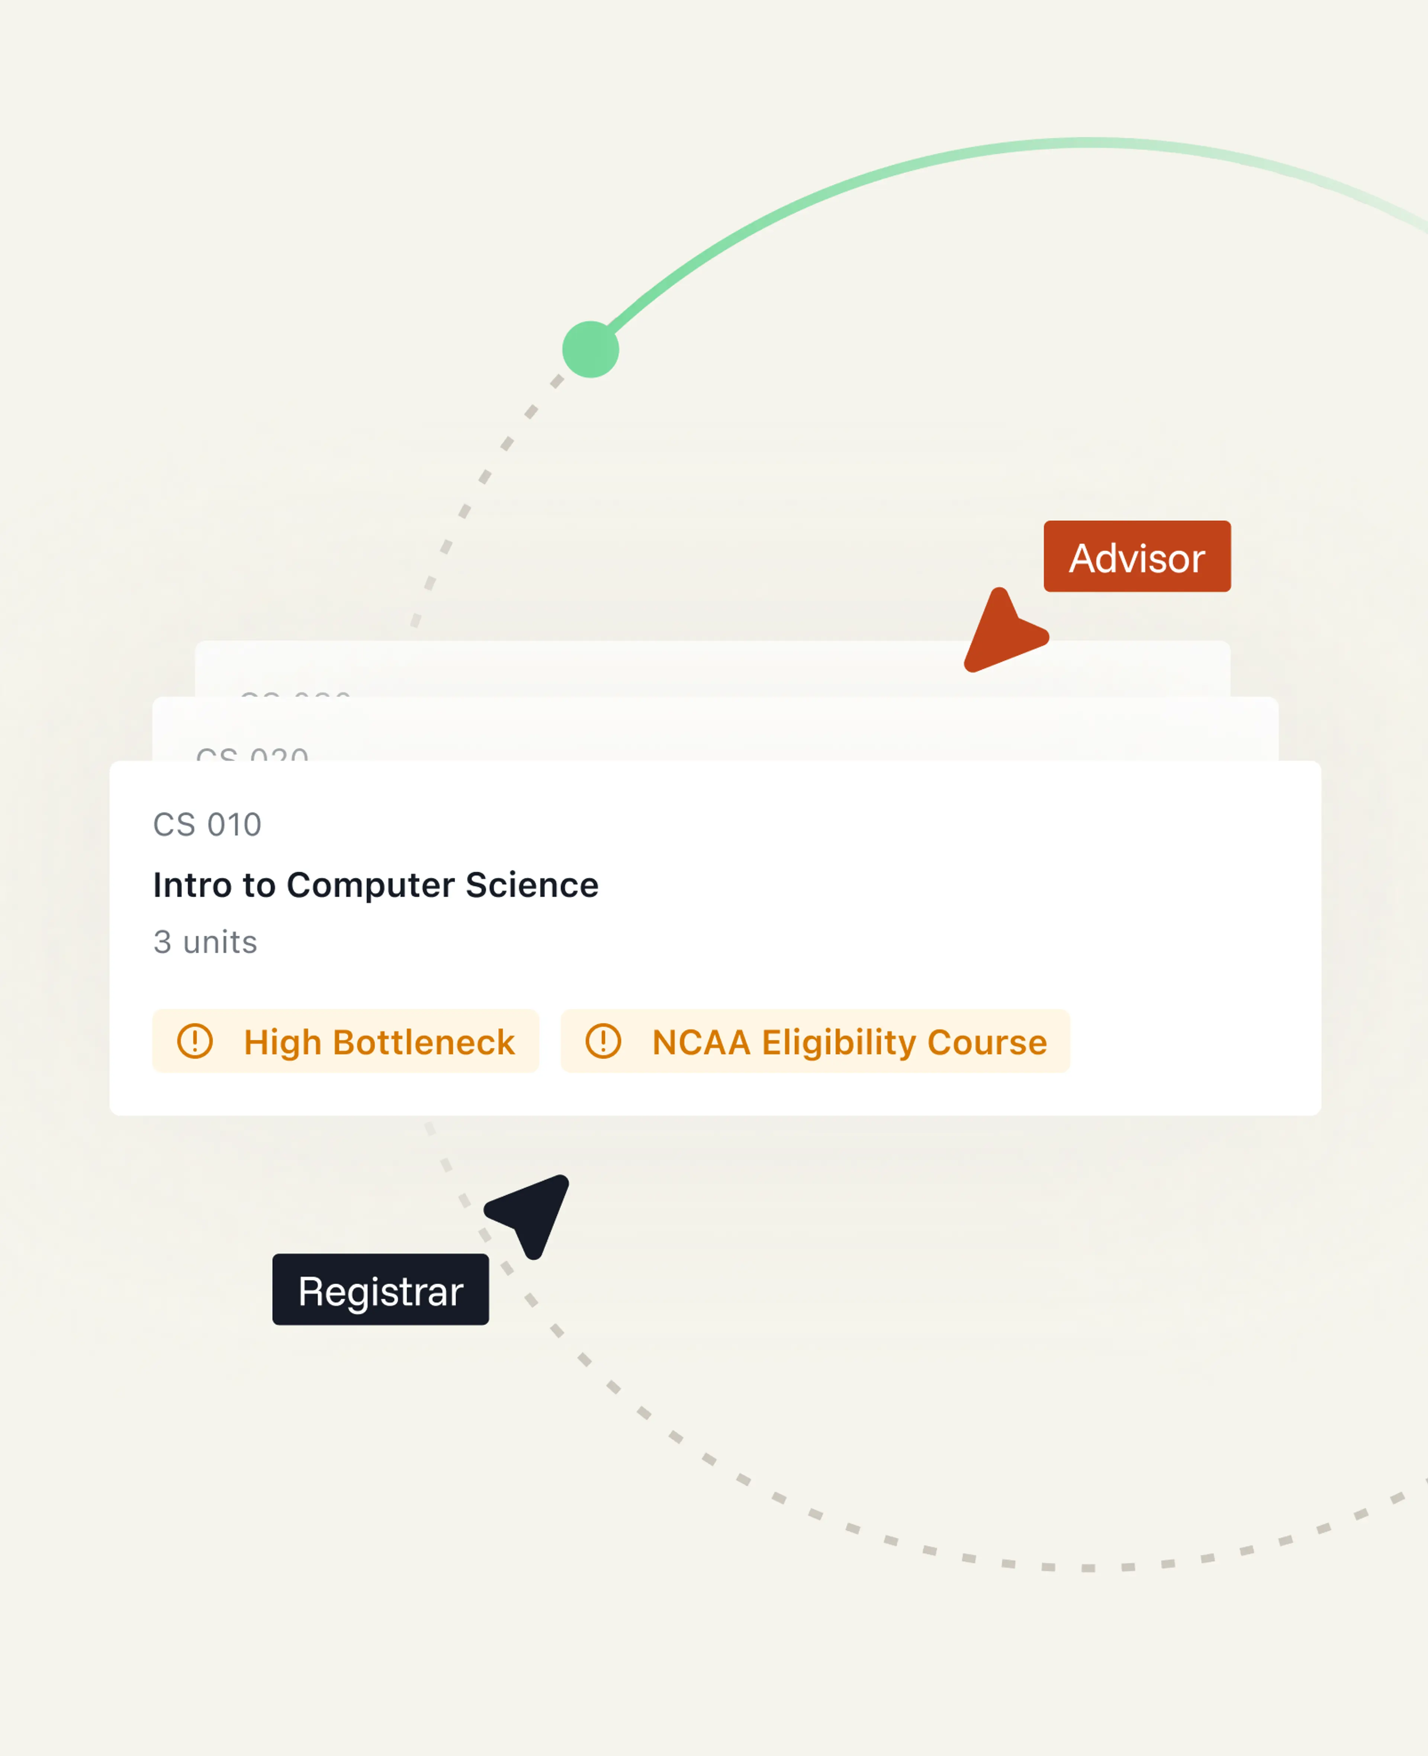Click the warning icon in High Bottleneck badge
Image resolution: width=1428 pixels, height=1756 pixels.
coord(195,1041)
